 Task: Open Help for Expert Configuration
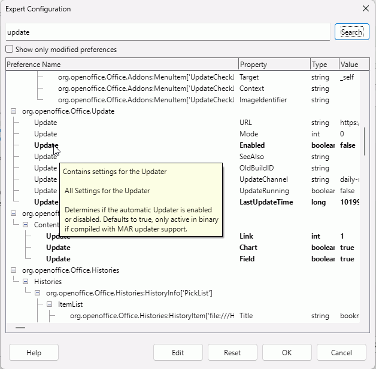coord(34,353)
